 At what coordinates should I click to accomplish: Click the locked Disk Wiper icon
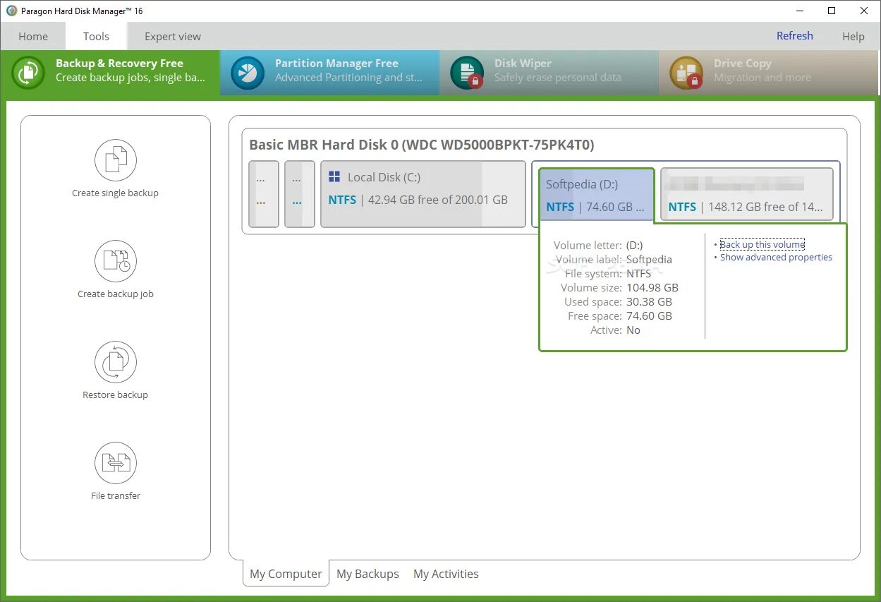coord(467,73)
